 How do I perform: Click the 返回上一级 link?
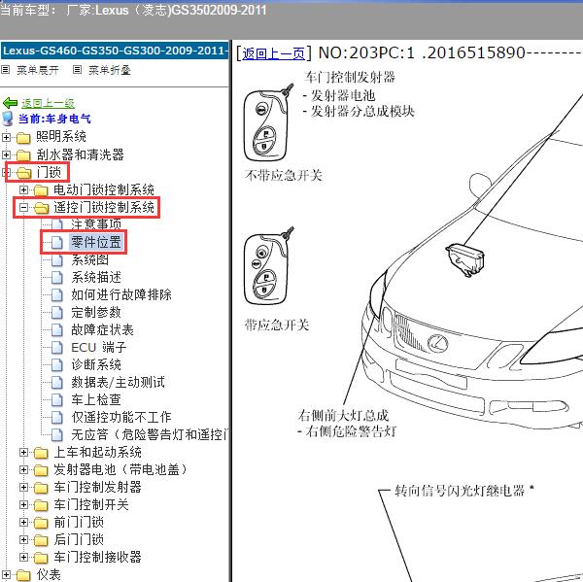pyautogui.click(x=48, y=103)
